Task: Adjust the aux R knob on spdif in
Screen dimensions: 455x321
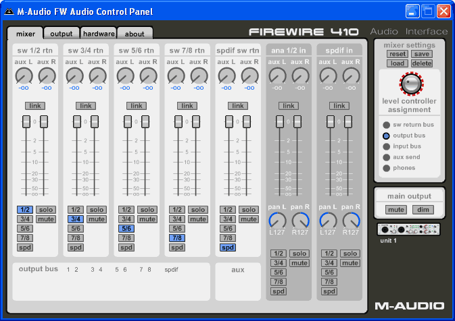Action: (351, 76)
